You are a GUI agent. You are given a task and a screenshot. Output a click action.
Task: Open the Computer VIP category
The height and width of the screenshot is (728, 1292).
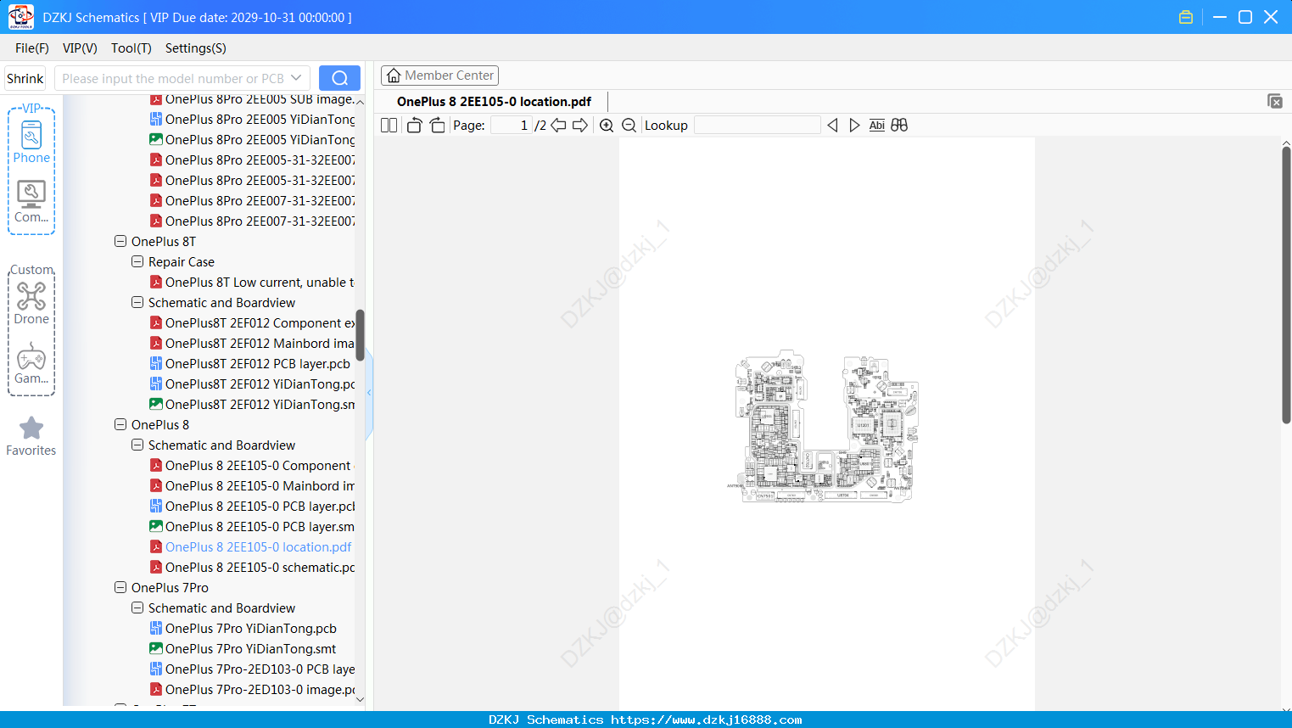(x=31, y=202)
